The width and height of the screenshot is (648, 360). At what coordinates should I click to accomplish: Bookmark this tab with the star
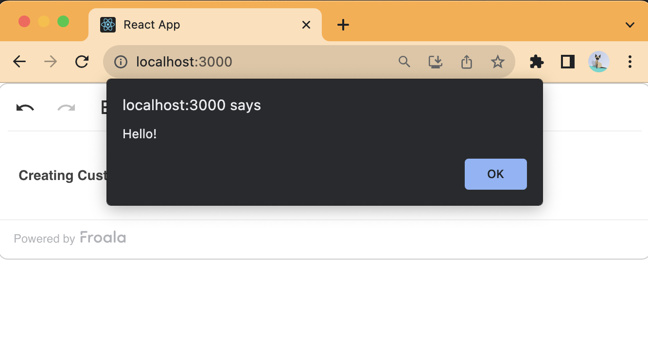tap(497, 62)
